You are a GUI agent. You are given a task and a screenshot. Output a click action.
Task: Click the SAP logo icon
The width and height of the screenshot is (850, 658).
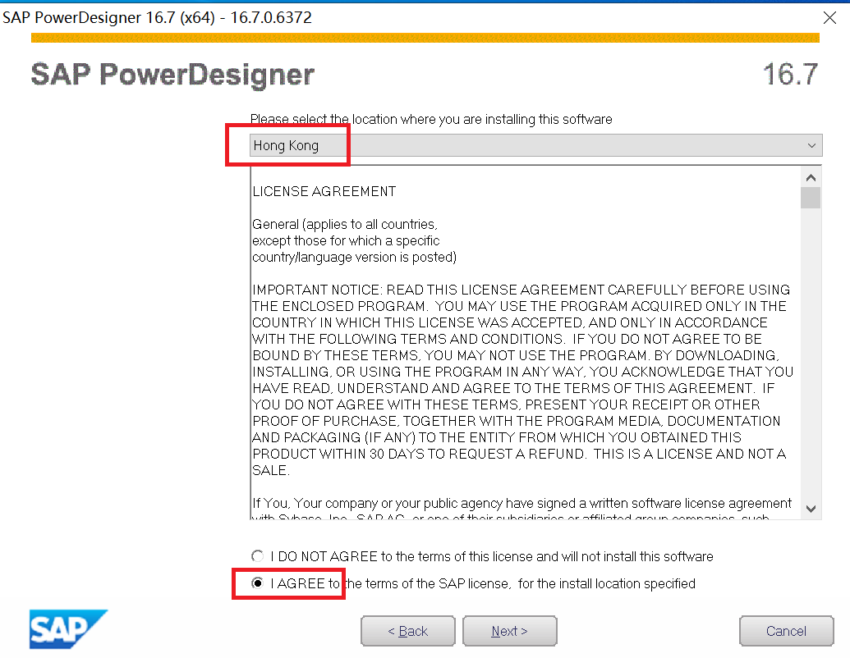[67, 630]
